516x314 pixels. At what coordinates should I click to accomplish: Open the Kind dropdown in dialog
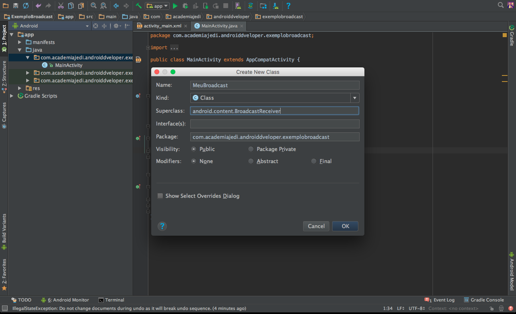click(354, 98)
